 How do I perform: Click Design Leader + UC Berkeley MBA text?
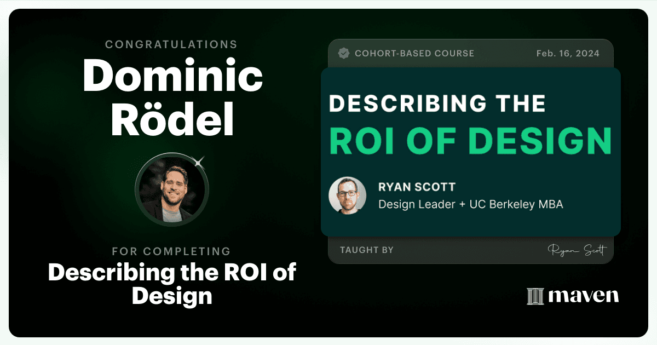pos(471,204)
